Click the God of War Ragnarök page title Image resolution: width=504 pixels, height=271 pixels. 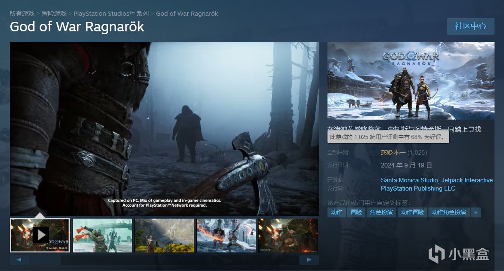(x=77, y=27)
